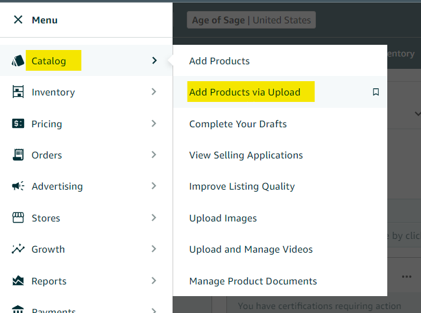Select Complete Your Drafts
Screen dimensions: 421x313
(237, 123)
